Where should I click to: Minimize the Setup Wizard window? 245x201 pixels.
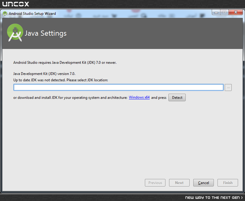pos(216,12)
